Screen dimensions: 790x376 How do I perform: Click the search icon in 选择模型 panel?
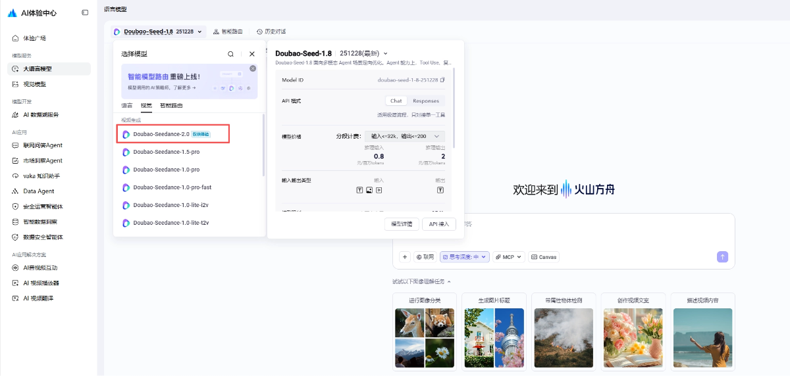coord(230,54)
